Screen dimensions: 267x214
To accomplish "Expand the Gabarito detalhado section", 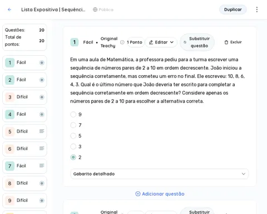I will click(x=159, y=174).
